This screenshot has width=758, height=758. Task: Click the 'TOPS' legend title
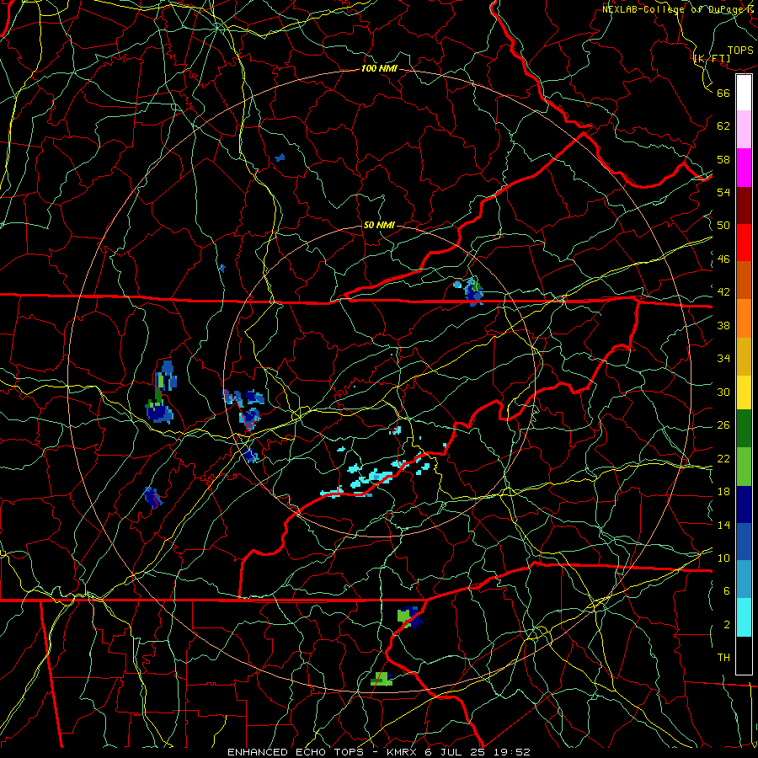pos(740,51)
